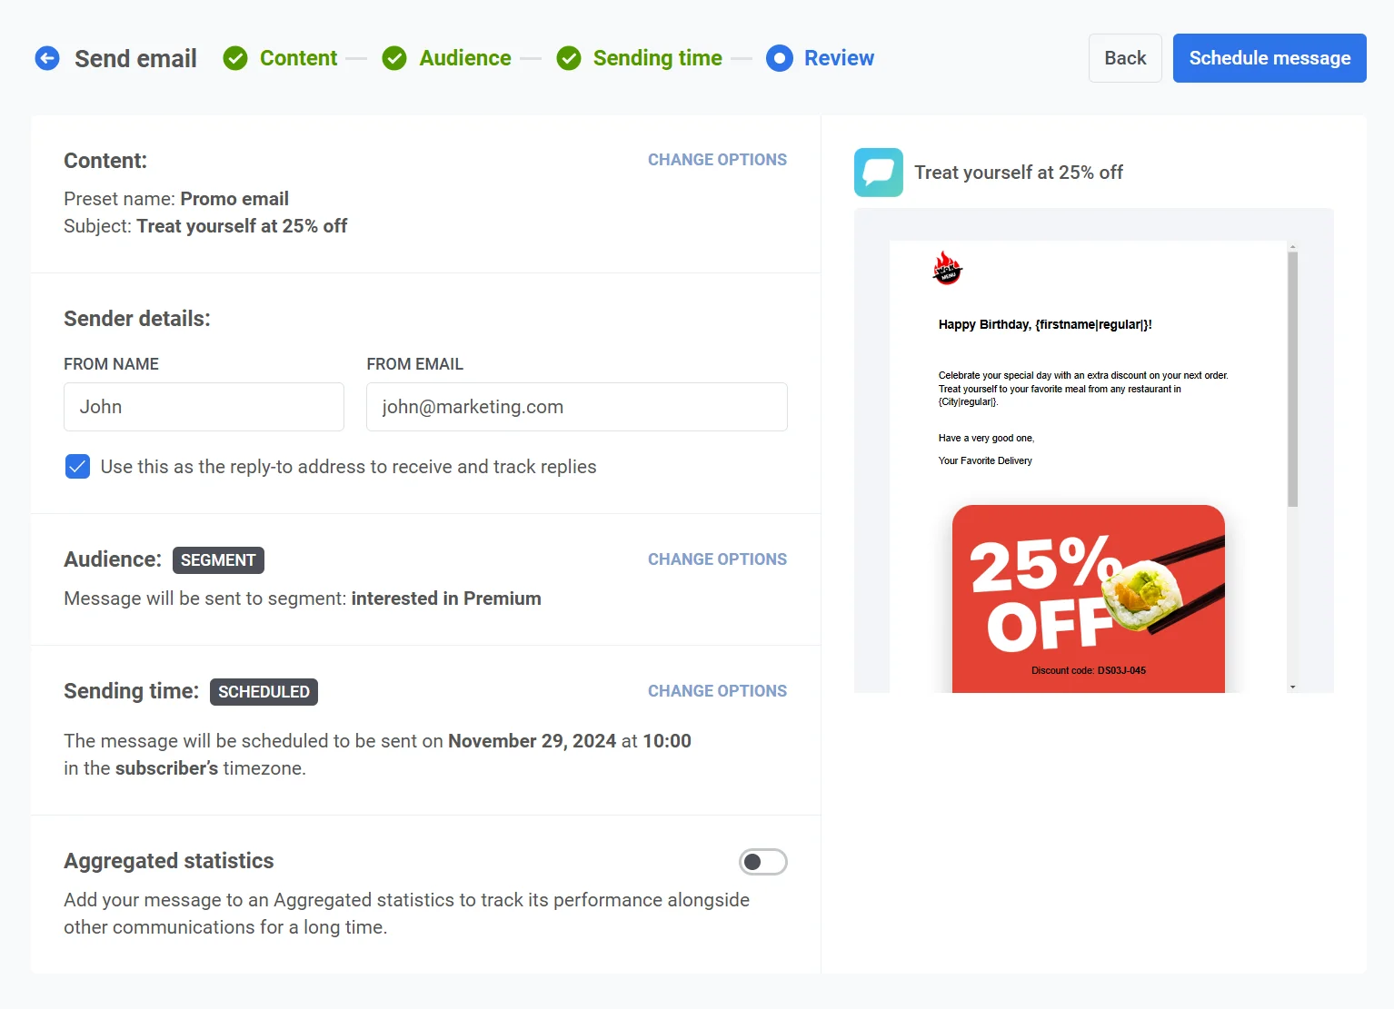Click the green checkmark on Audience step
The width and height of the screenshot is (1394, 1009).
tap(394, 57)
